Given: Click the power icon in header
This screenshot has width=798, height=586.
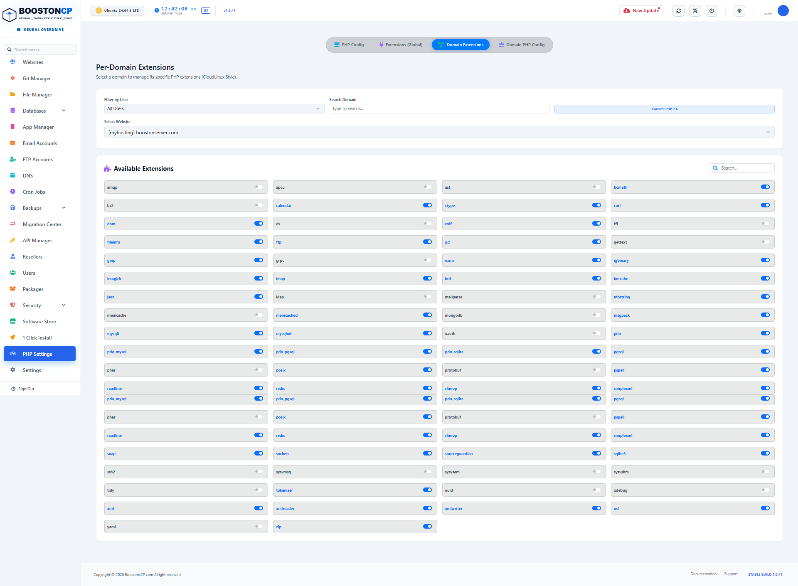Looking at the screenshot, I should 712,11.
